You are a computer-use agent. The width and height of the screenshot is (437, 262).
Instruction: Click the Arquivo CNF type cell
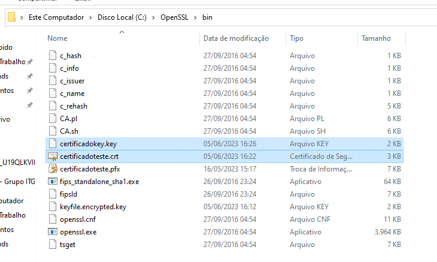[x=310, y=219]
